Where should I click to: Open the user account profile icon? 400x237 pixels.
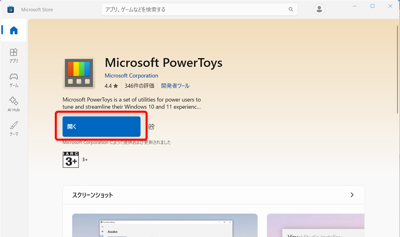[x=319, y=9]
